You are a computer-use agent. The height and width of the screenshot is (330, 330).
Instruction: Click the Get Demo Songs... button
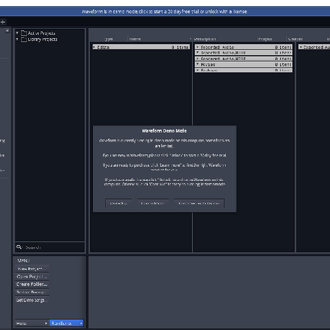[32, 300]
